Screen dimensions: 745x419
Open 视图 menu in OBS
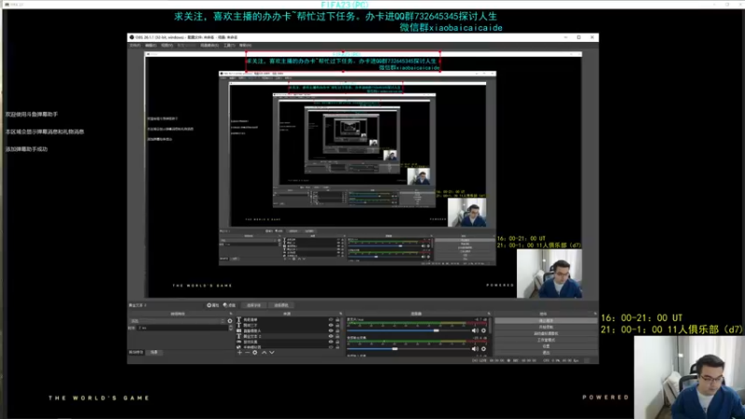click(167, 45)
